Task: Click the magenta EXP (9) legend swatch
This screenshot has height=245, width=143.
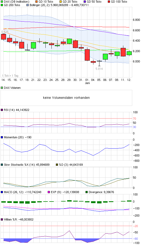Action: (x=49, y=192)
